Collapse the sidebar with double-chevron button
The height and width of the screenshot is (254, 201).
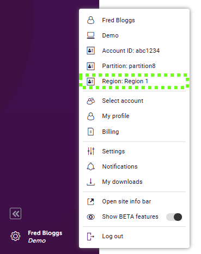(15, 214)
